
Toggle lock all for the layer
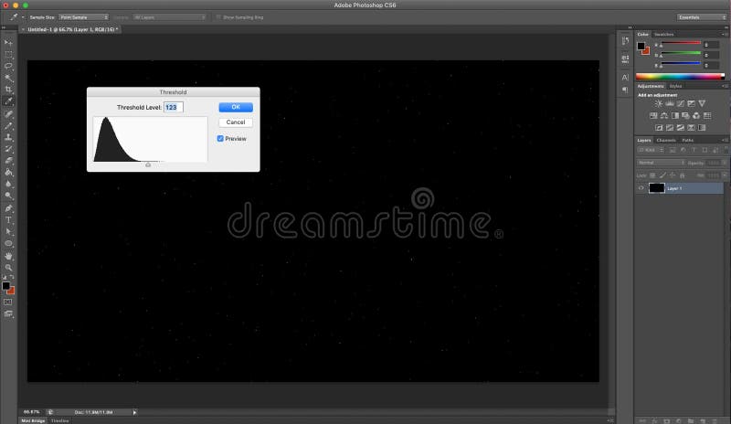click(x=682, y=175)
